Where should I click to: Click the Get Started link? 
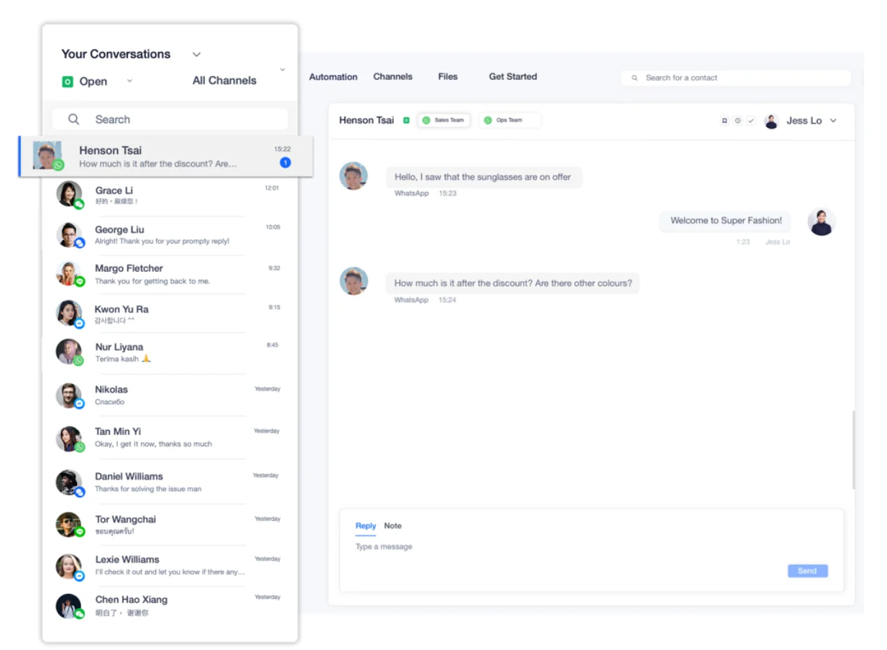(x=513, y=76)
